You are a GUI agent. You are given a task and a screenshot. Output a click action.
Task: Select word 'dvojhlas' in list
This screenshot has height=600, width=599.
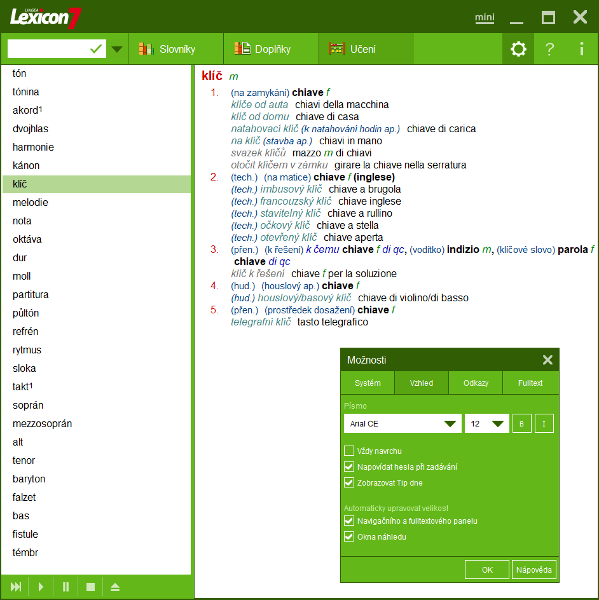(x=97, y=128)
